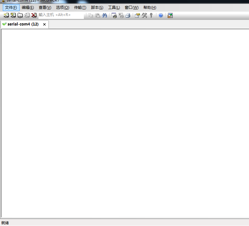Open the 选项(O) menu

coord(63,8)
